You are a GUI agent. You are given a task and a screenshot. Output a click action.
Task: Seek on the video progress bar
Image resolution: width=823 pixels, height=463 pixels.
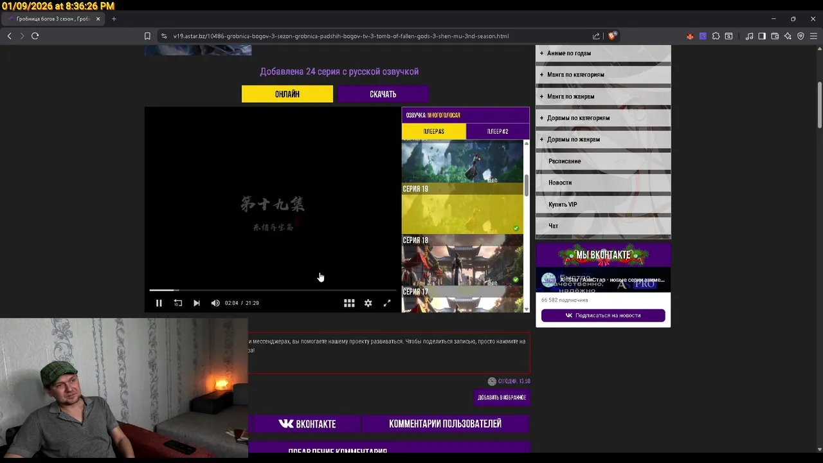click(273, 290)
